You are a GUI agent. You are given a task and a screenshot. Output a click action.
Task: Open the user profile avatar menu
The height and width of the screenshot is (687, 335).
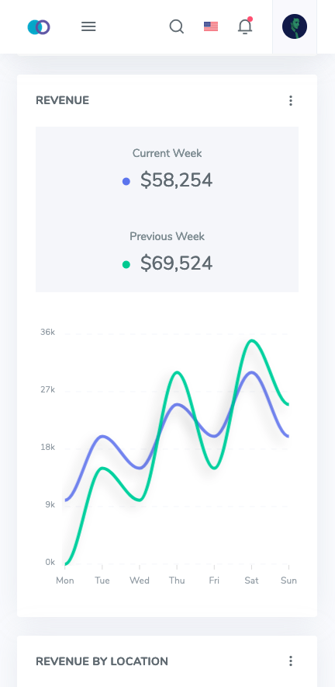click(x=295, y=26)
